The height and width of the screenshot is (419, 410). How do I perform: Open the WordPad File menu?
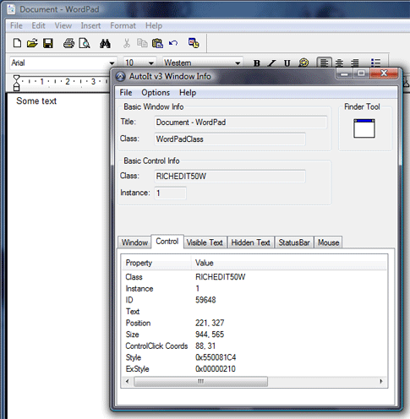point(16,25)
